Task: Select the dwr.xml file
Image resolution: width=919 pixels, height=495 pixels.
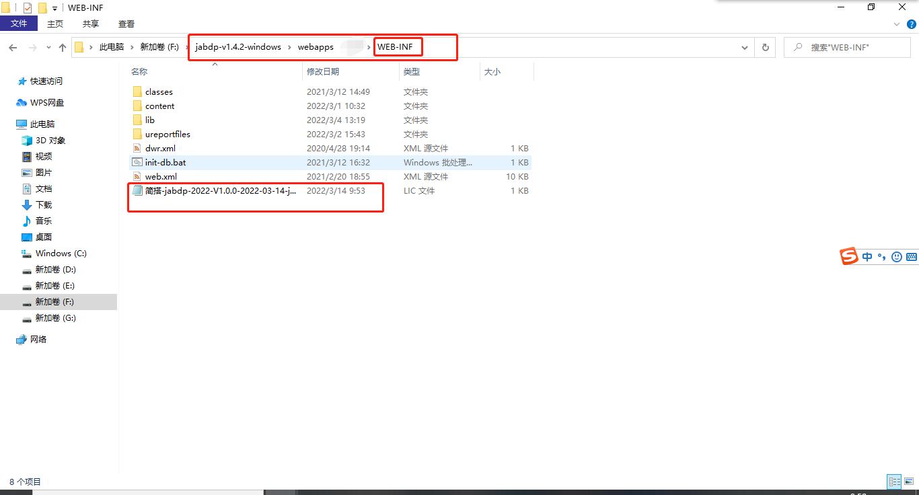Action: point(159,149)
